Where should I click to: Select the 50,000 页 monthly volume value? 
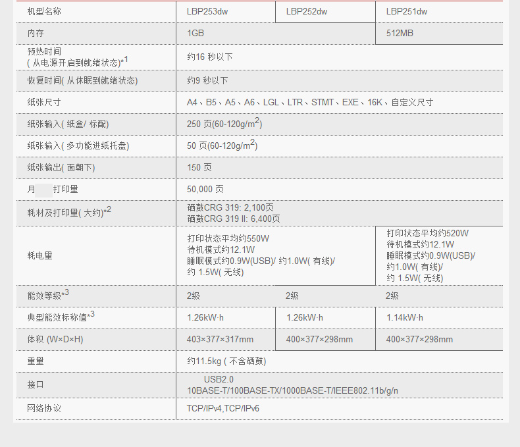pyautogui.click(x=205, y=189)
